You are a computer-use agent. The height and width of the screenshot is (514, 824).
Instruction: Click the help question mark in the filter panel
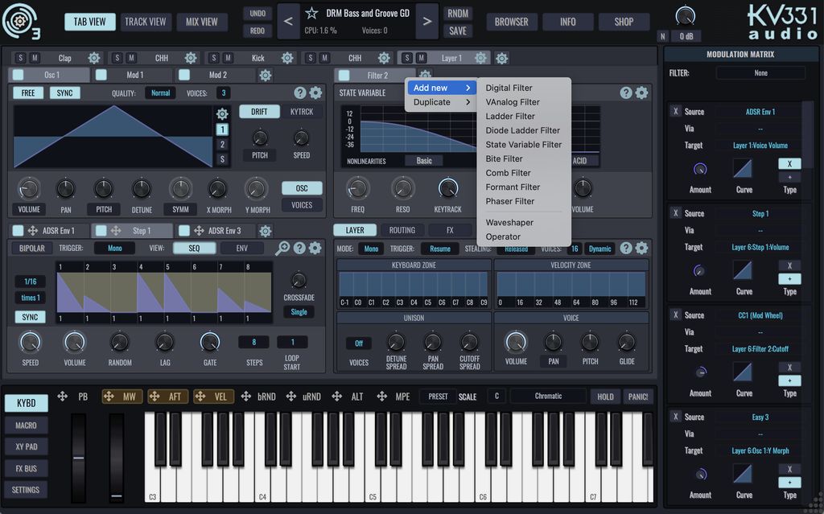(x=627, y=93)
